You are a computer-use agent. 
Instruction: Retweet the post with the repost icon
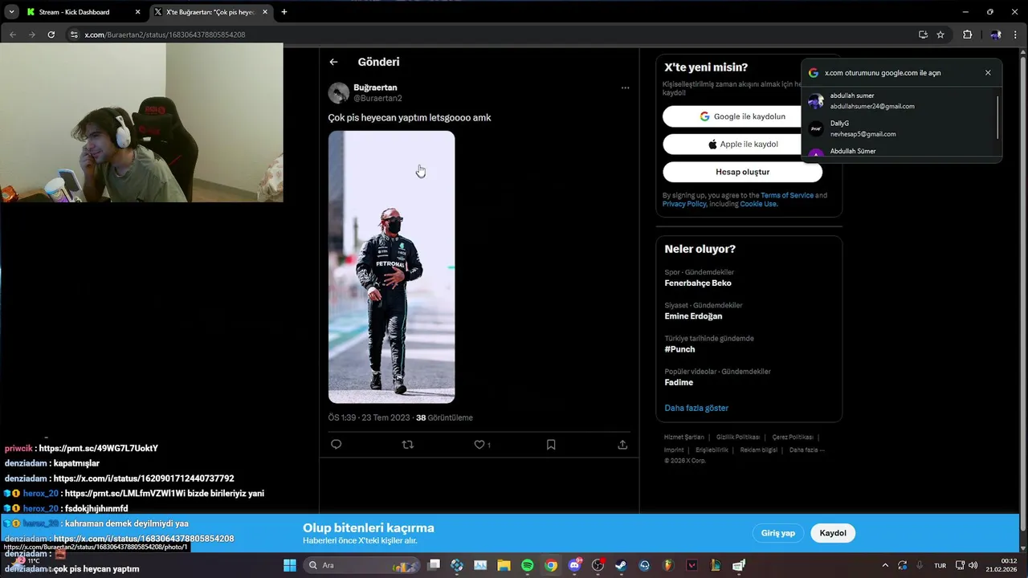(408, 444)
